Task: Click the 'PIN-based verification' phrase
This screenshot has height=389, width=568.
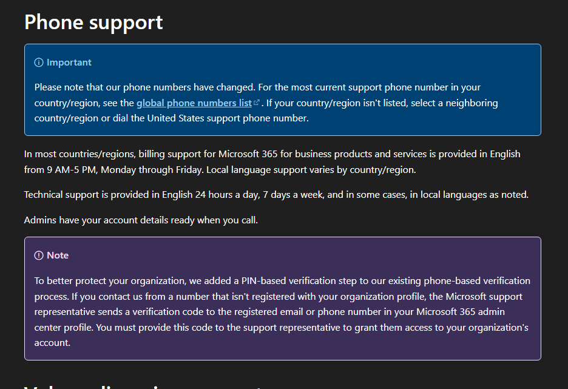Action: pos(289,281)
